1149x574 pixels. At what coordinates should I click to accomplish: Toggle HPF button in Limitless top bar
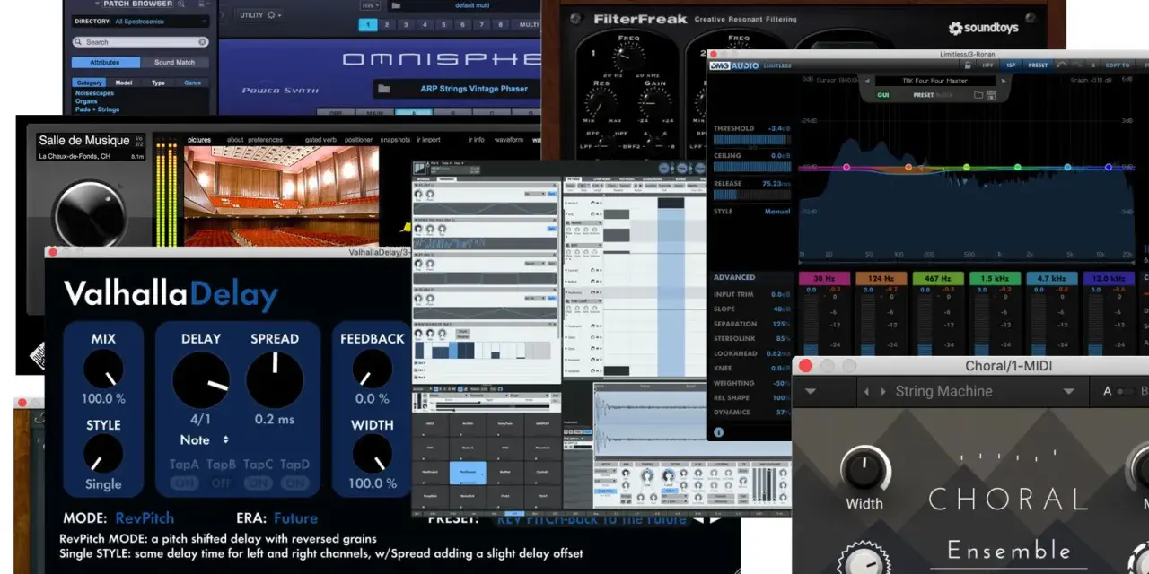click(987, 65)
